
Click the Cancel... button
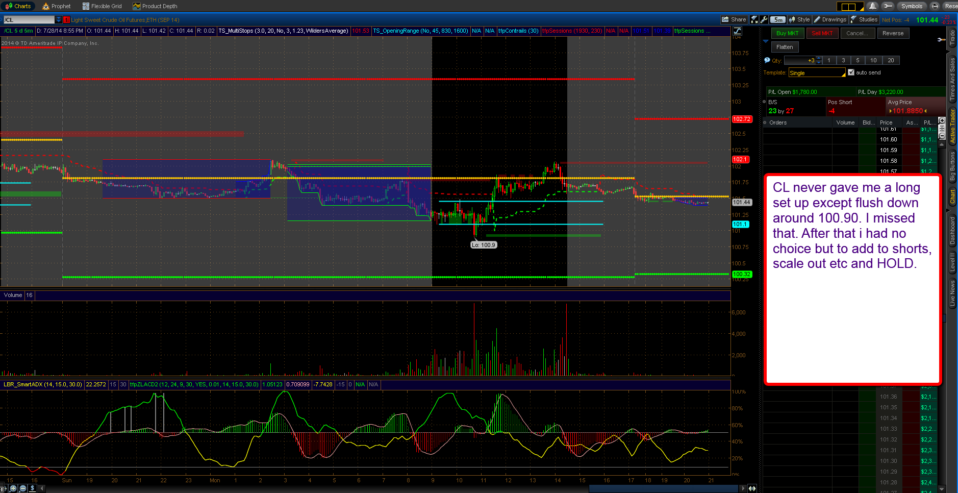(x=857, y=33)
